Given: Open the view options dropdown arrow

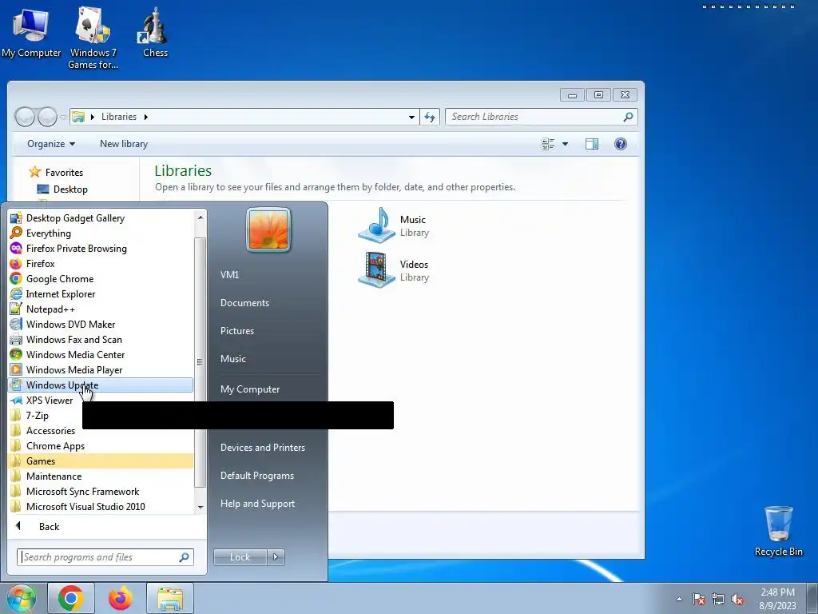Looking at the screenshot, I should click(x=565, y=144).
